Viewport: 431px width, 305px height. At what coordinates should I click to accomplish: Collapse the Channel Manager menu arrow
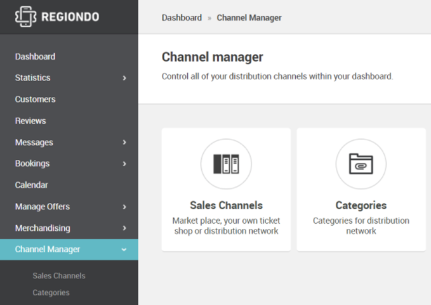[124, 250]
